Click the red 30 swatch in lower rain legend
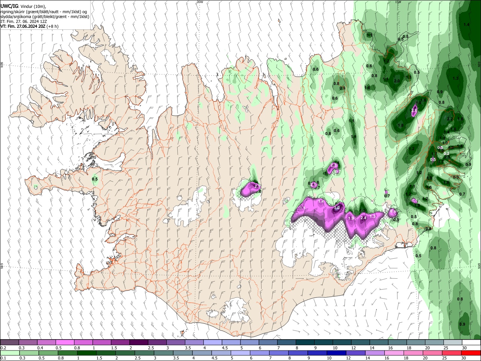Screen dimensions: 481x361 [471, 353]
